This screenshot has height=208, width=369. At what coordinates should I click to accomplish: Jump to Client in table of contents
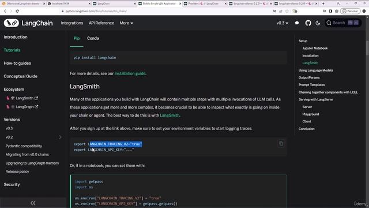click(x=307, y=121)
